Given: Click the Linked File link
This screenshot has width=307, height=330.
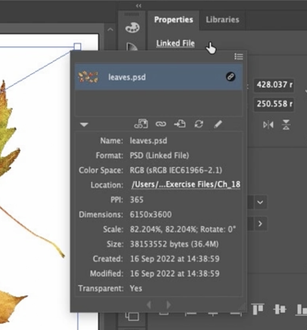Looking at the screenshot, I should point(175,43).
